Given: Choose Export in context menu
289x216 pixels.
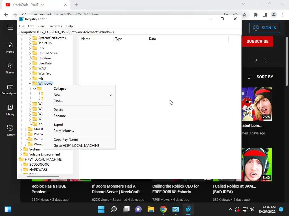Looking at the screenshot, I should (x=79, y=125).
